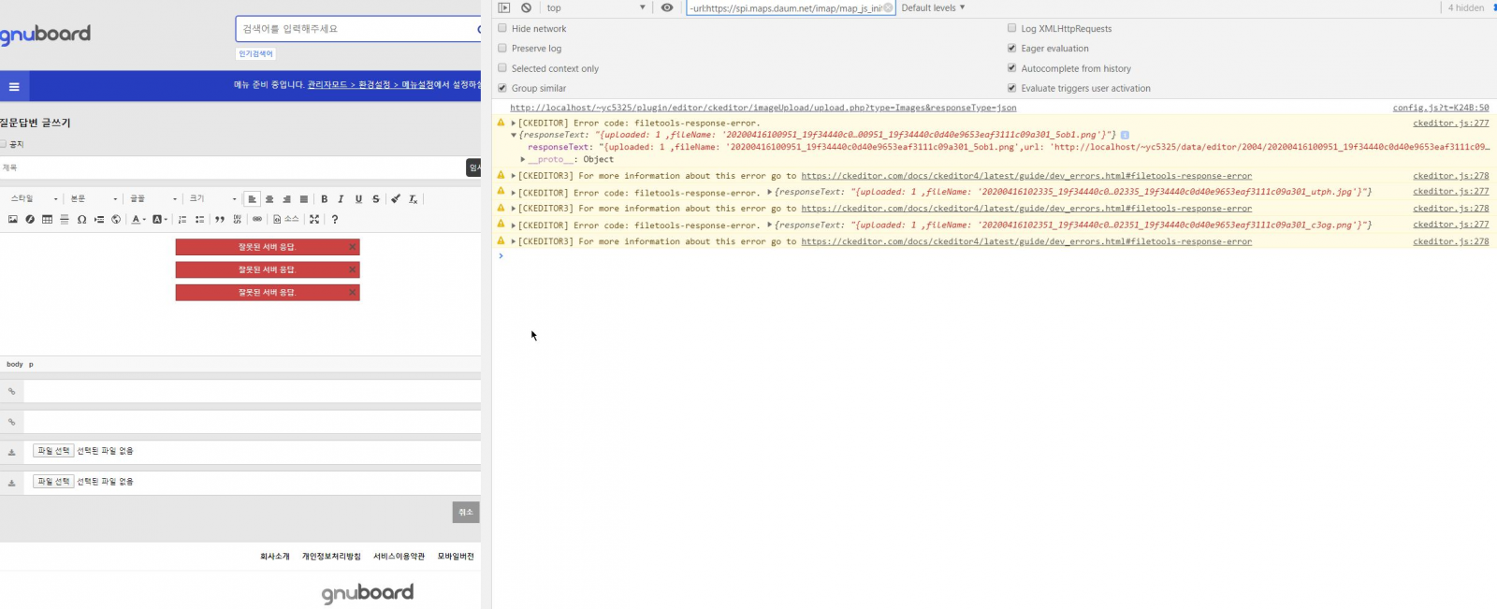Open 회사소개 footer link
The width and height of the screenshot is (1497, 609).
tap(275, 557)
